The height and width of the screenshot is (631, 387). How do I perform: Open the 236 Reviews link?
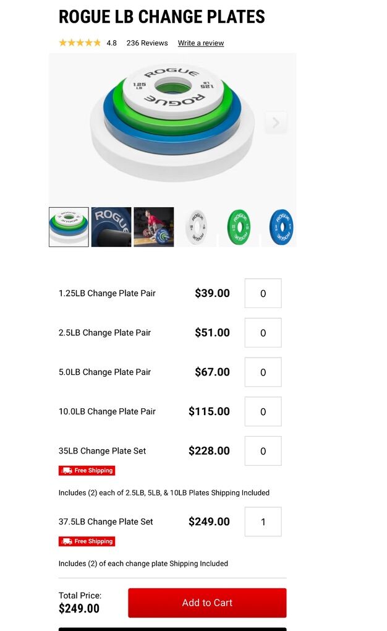click(147, 43)
